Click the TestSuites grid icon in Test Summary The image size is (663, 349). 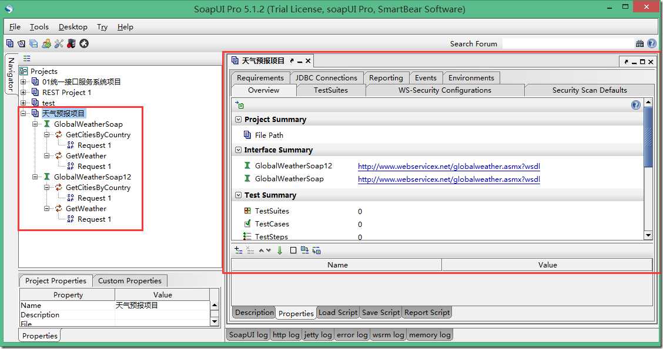[x=247, y=211]
